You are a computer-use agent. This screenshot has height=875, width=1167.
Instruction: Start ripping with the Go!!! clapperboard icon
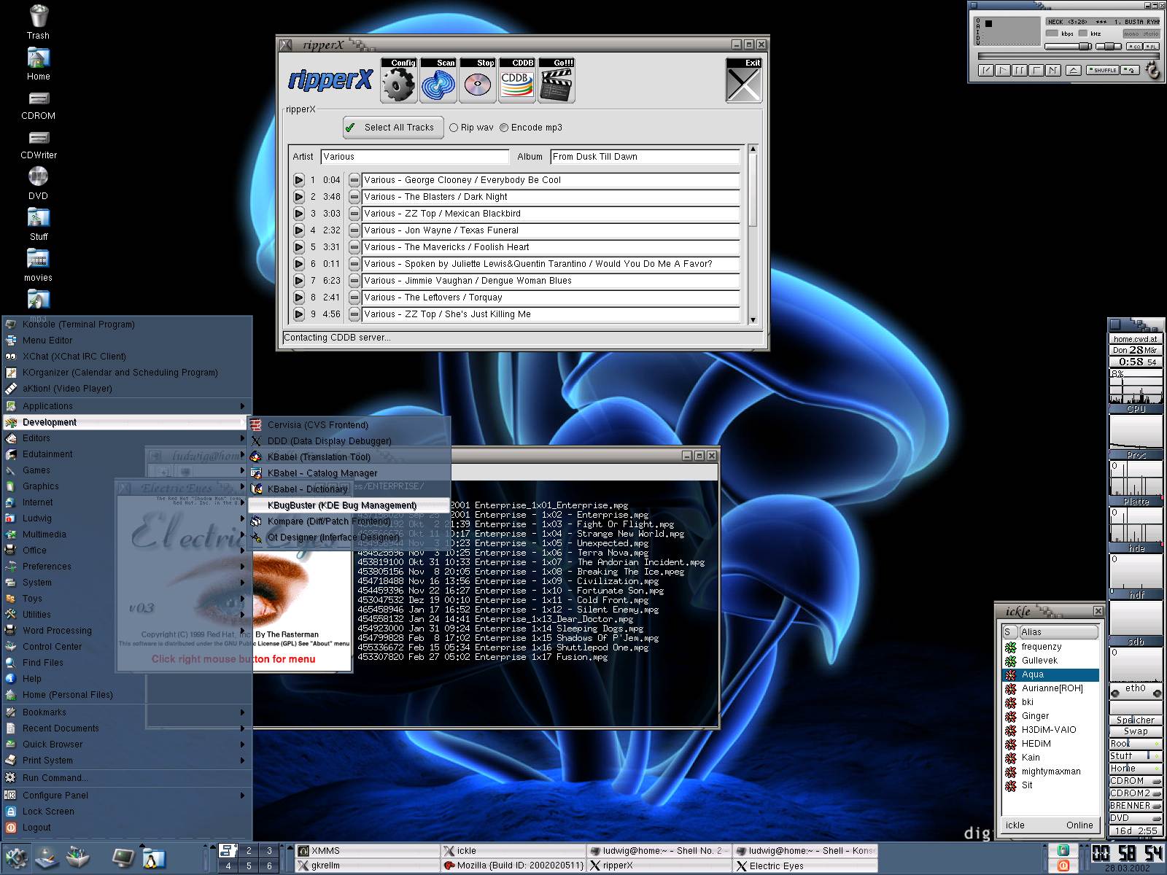pos(556,80)
